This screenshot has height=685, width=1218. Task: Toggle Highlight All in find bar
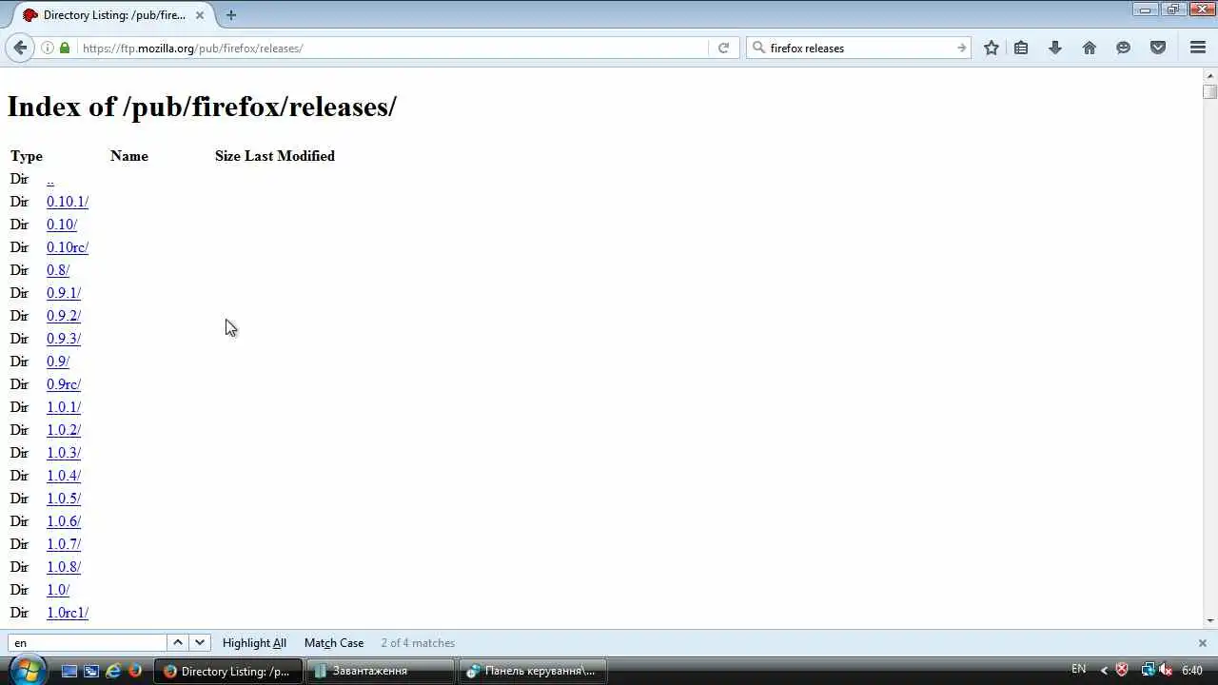tap(254, 643)
